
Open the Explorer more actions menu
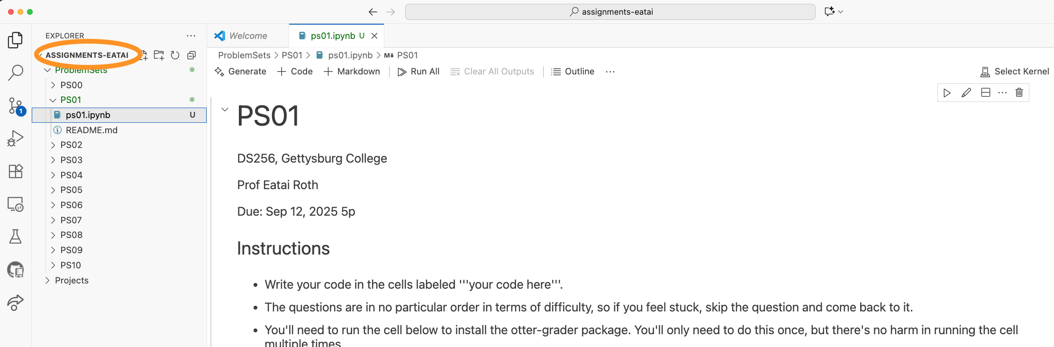point(191,35)
